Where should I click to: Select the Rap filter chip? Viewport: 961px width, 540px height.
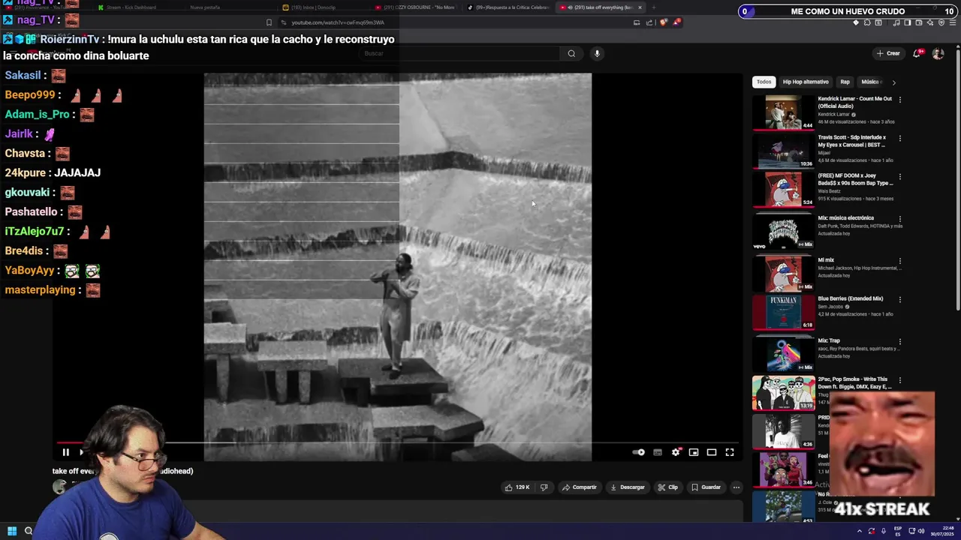[845, 82]
